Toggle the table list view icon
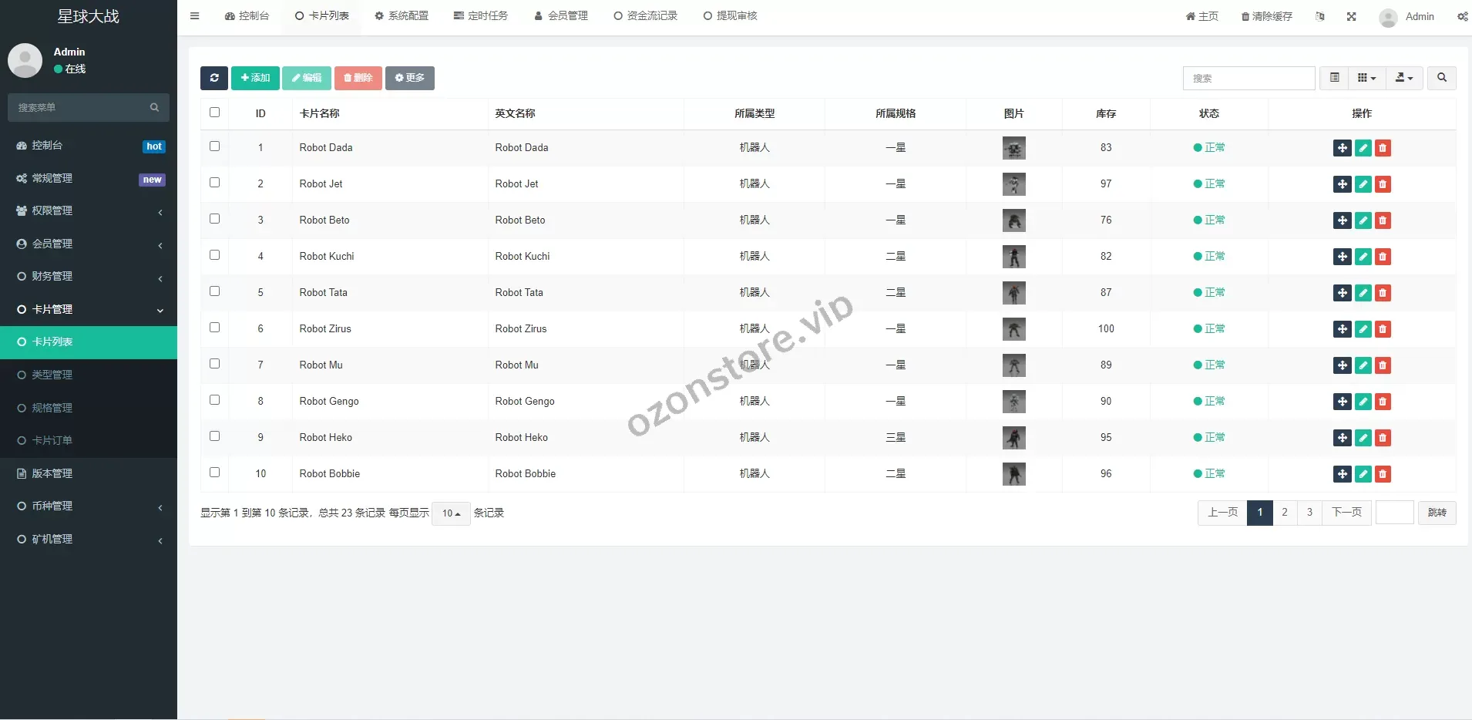 (1335, 78)
